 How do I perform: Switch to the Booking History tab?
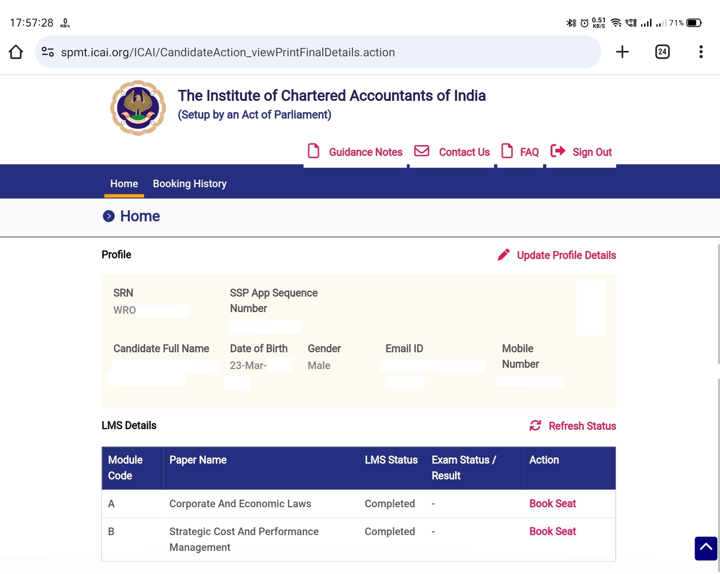click(190, 183)
